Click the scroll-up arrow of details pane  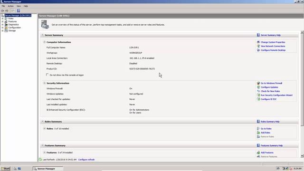[302, 32]
